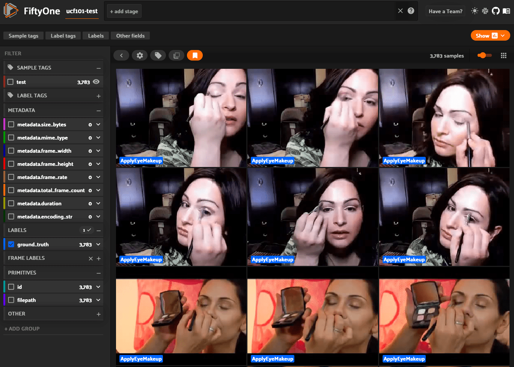Enable metadata.mime_type checkbox
The width and height of the screenshot is (514, 367).
tap(11, 138)
